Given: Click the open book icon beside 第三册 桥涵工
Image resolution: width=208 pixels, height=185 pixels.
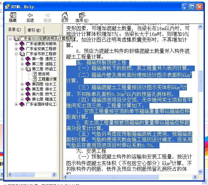Looking at the screenshot, I should click(x=28, y=69).
